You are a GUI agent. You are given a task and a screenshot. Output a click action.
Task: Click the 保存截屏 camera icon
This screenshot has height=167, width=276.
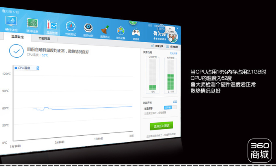[167, 46]
